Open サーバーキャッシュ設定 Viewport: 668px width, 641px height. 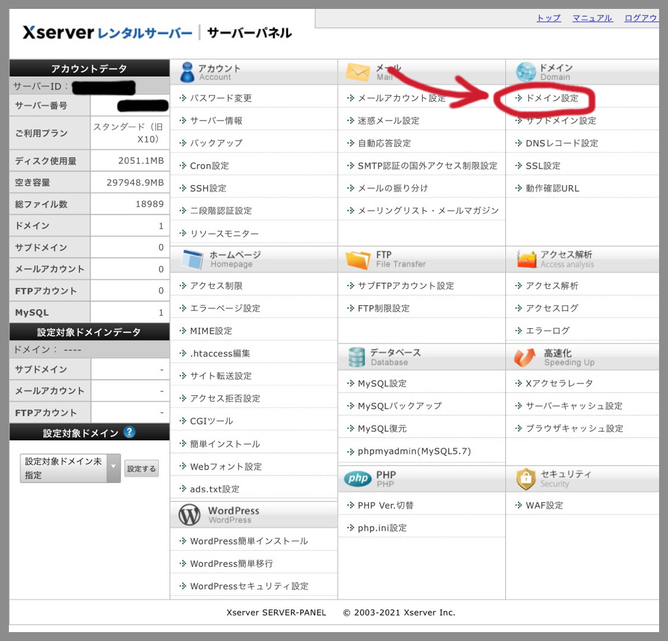[x=574, y=407]
